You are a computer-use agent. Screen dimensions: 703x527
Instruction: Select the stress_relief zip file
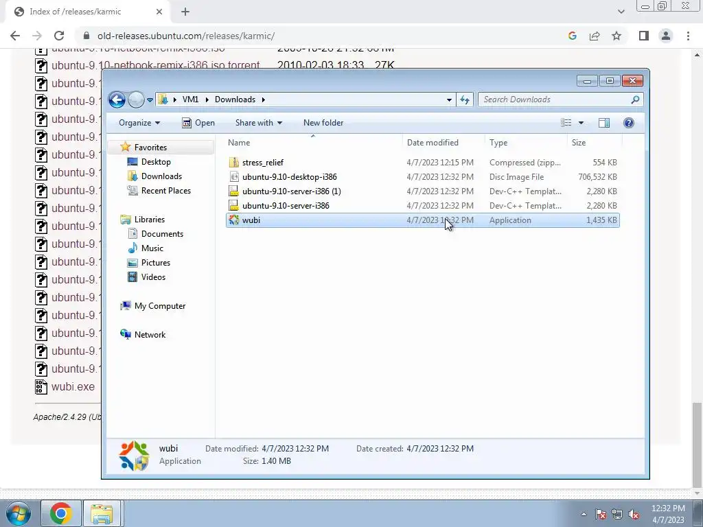423,163
